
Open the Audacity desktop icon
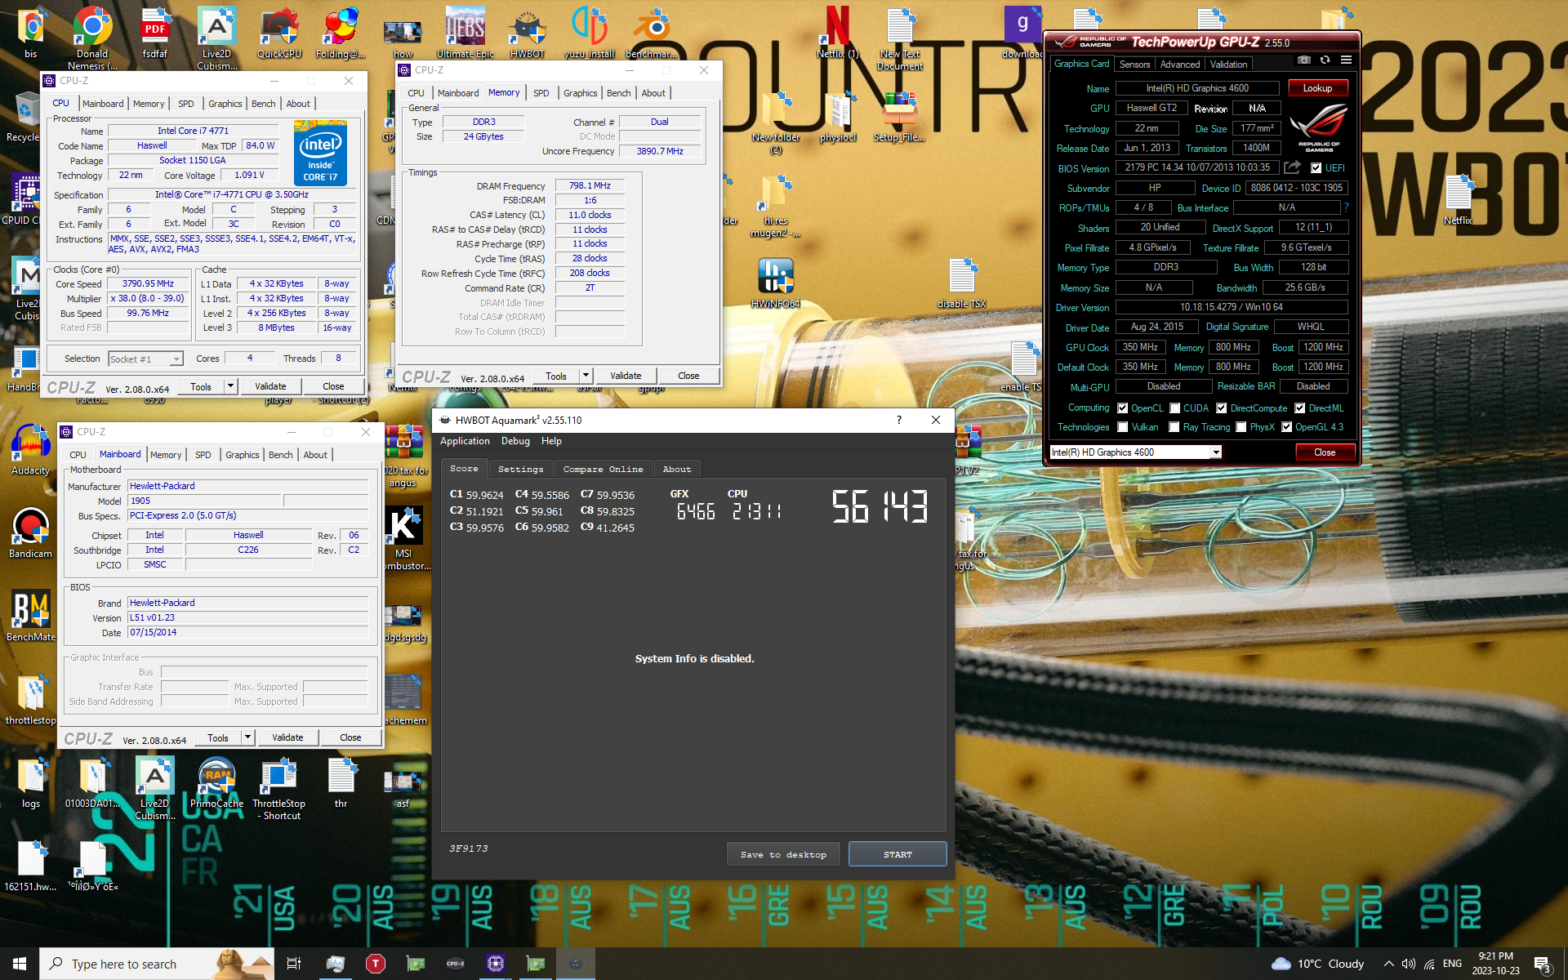[x=31, y=449]
